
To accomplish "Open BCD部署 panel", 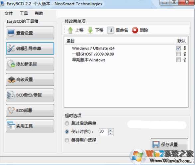I will 30,110.
